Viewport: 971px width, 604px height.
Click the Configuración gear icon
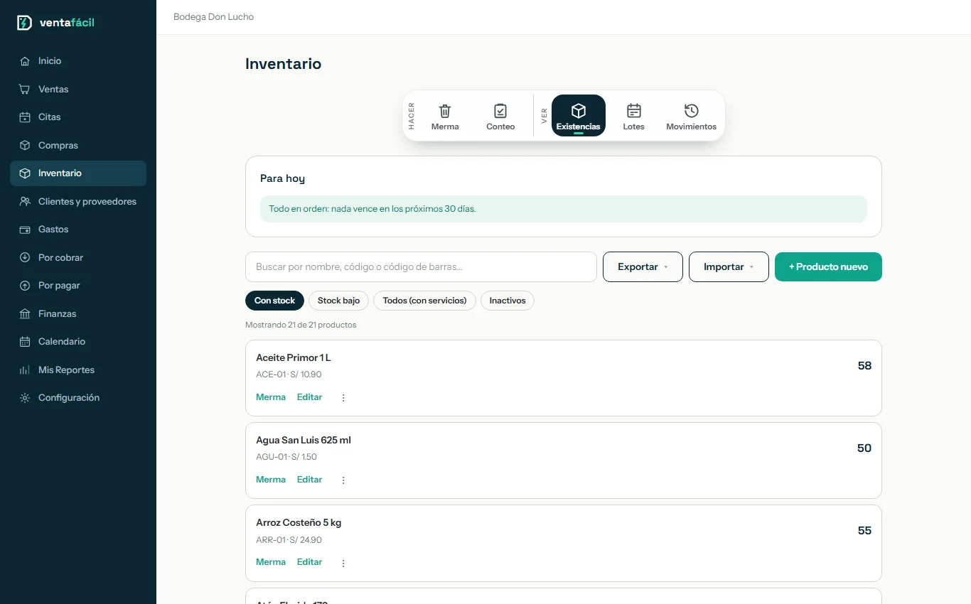(x=25, y=398)
